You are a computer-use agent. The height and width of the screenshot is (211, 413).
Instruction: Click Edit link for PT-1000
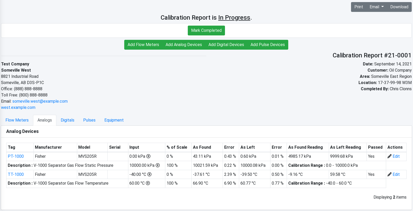[396, 156]
